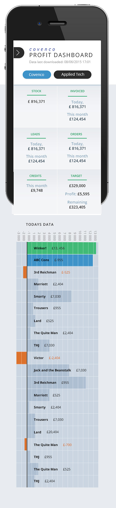The image size is (116, 508).
Task: Select the Covenco company toggle
Action: pos(37,75)
